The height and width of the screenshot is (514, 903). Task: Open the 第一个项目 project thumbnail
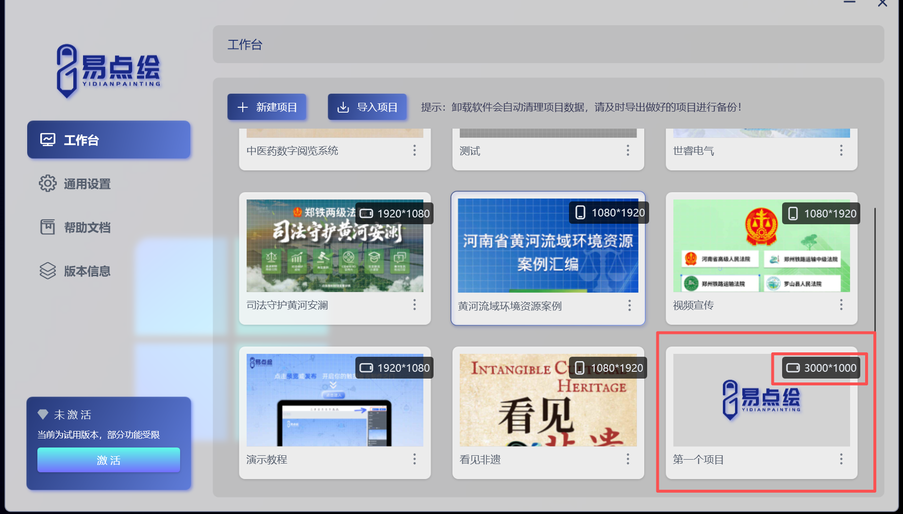[x=762, y=400]
